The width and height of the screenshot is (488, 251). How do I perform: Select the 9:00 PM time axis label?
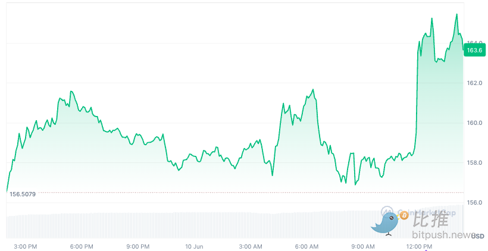point(137,246)
